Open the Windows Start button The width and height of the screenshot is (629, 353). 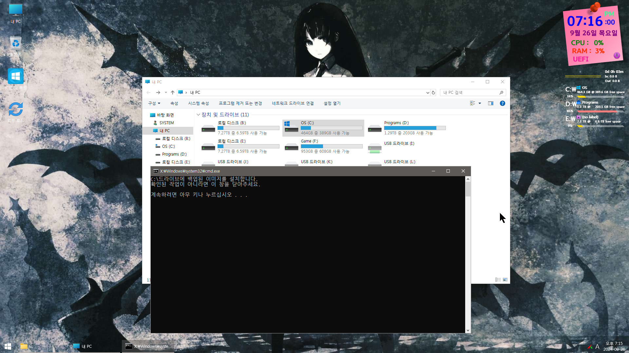click(x=8, y=346)
